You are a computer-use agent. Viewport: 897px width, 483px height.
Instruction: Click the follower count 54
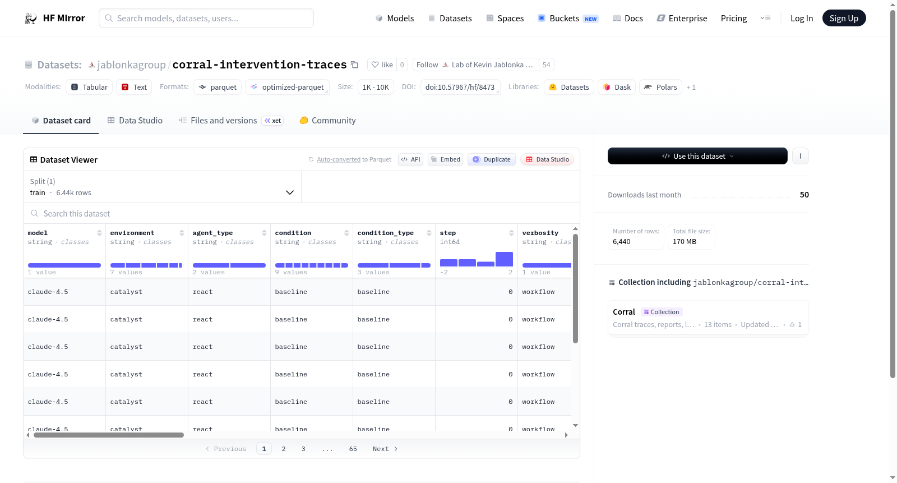click(x=547, y=65)
